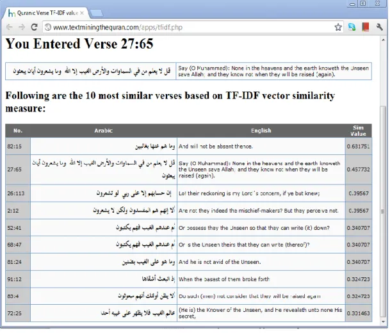Select verse number 72:26 cell
Screen dimensions: 390x333
[18, 314]
